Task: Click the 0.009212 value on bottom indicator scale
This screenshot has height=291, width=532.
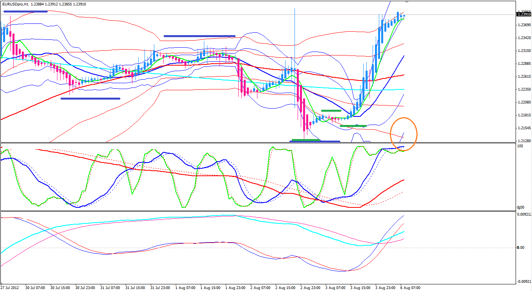Action: (x=523, y=214)
